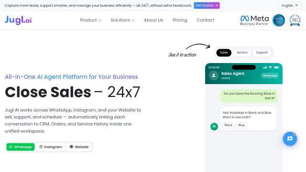The height and width of the screenshot is (172, 306).
Task: Choose the Black quick-reply option
Action: (x=229, y=125)
